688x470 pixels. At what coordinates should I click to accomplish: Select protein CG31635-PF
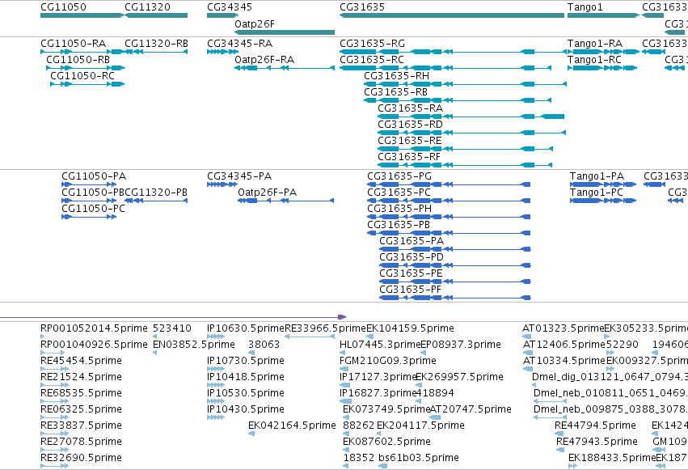pyautogui.click(x=455, y=298)
